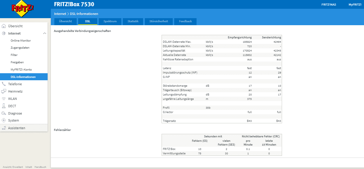Click Impulsstörungsschutz (INP) row label
This screenshot has height=169, width=364.
pyautogui.click(x=180, y=73)
